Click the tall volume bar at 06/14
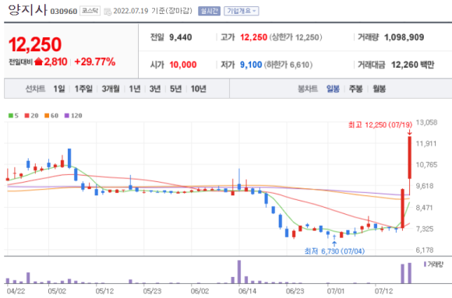Screen dimensions: 452x298 tap(239, 272)
